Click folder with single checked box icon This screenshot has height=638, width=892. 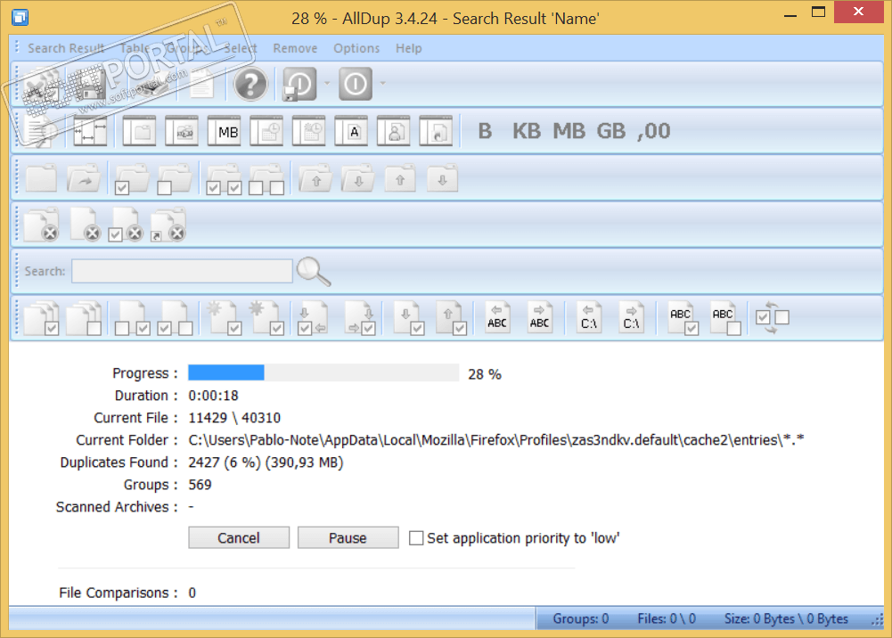pos(131,180)
